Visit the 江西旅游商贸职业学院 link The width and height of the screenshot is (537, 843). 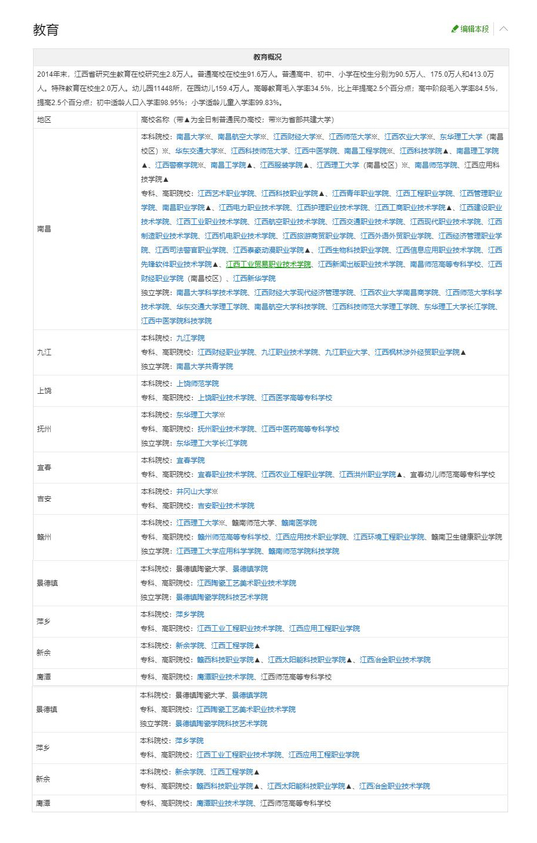point(318,236)
